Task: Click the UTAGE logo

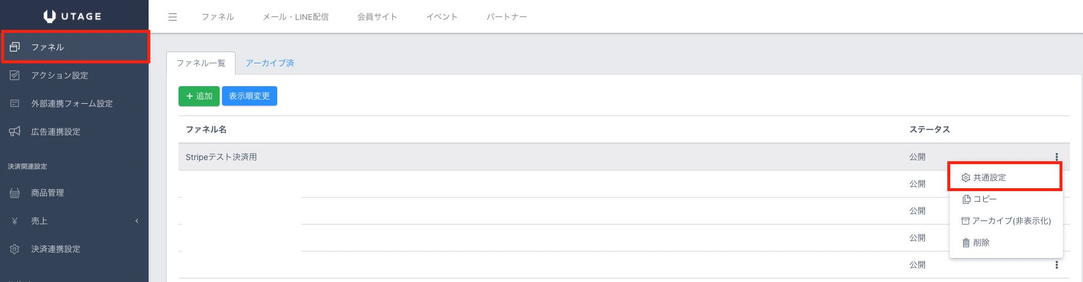Action: [x=73, y=16]
